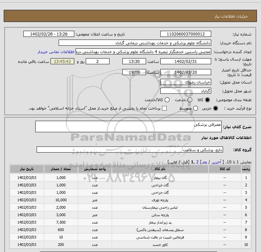Select item گان جراحی in row 2
This screenshot has width=261, height=252.
coord(160,185)
